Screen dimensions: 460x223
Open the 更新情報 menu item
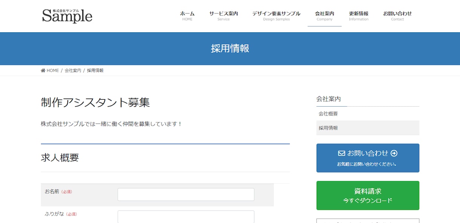(359, 16)
